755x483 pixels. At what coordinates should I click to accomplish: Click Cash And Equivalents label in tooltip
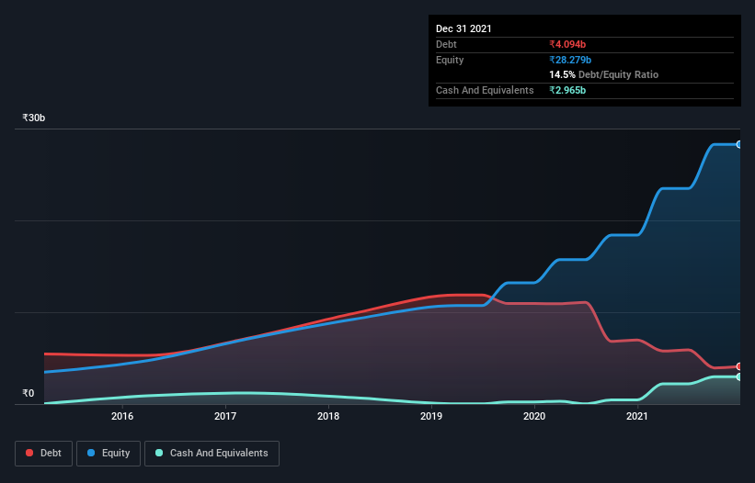[x=485, y=90]
